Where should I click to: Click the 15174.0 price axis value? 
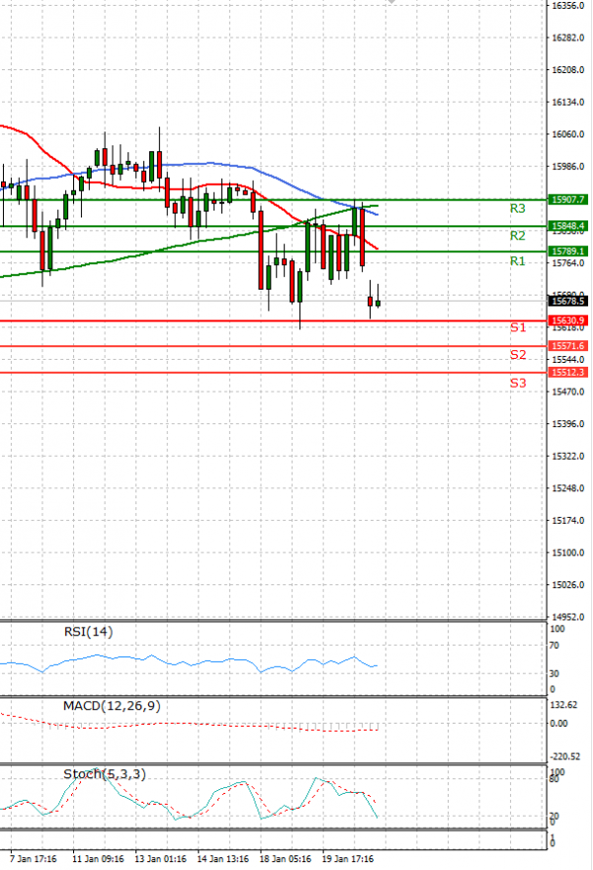pyautogui.click(x=568, y=520)
